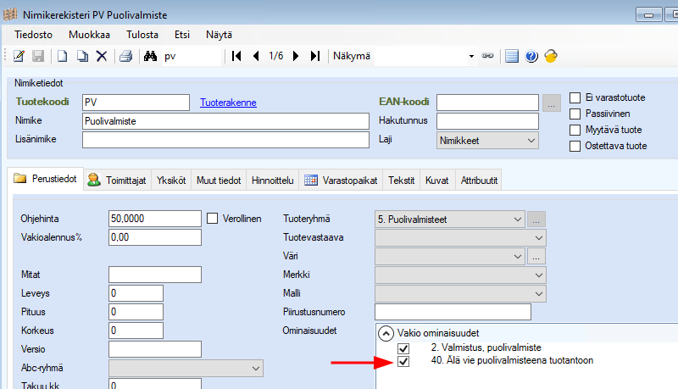The height and width of the screenshot is (389, 678).
Task: Click the delete X toolbar icon
Action: (x=102, y=56)
